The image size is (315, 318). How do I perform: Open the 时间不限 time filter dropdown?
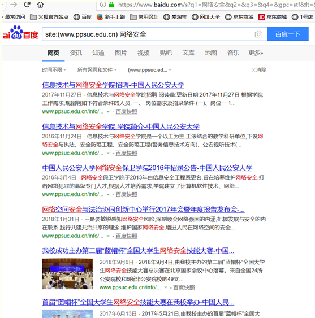54,70
